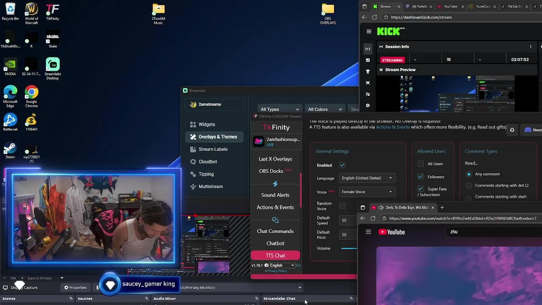Open the Actions & Events link in description

coord(393,127)
